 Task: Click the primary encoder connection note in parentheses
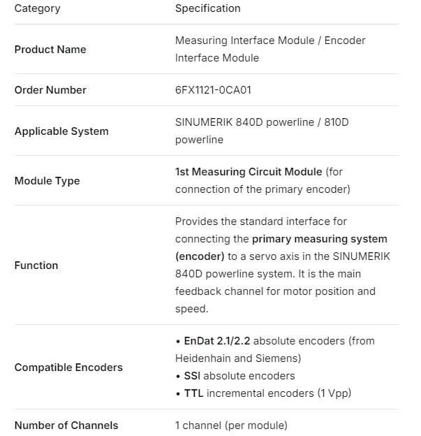click(263, 189)
